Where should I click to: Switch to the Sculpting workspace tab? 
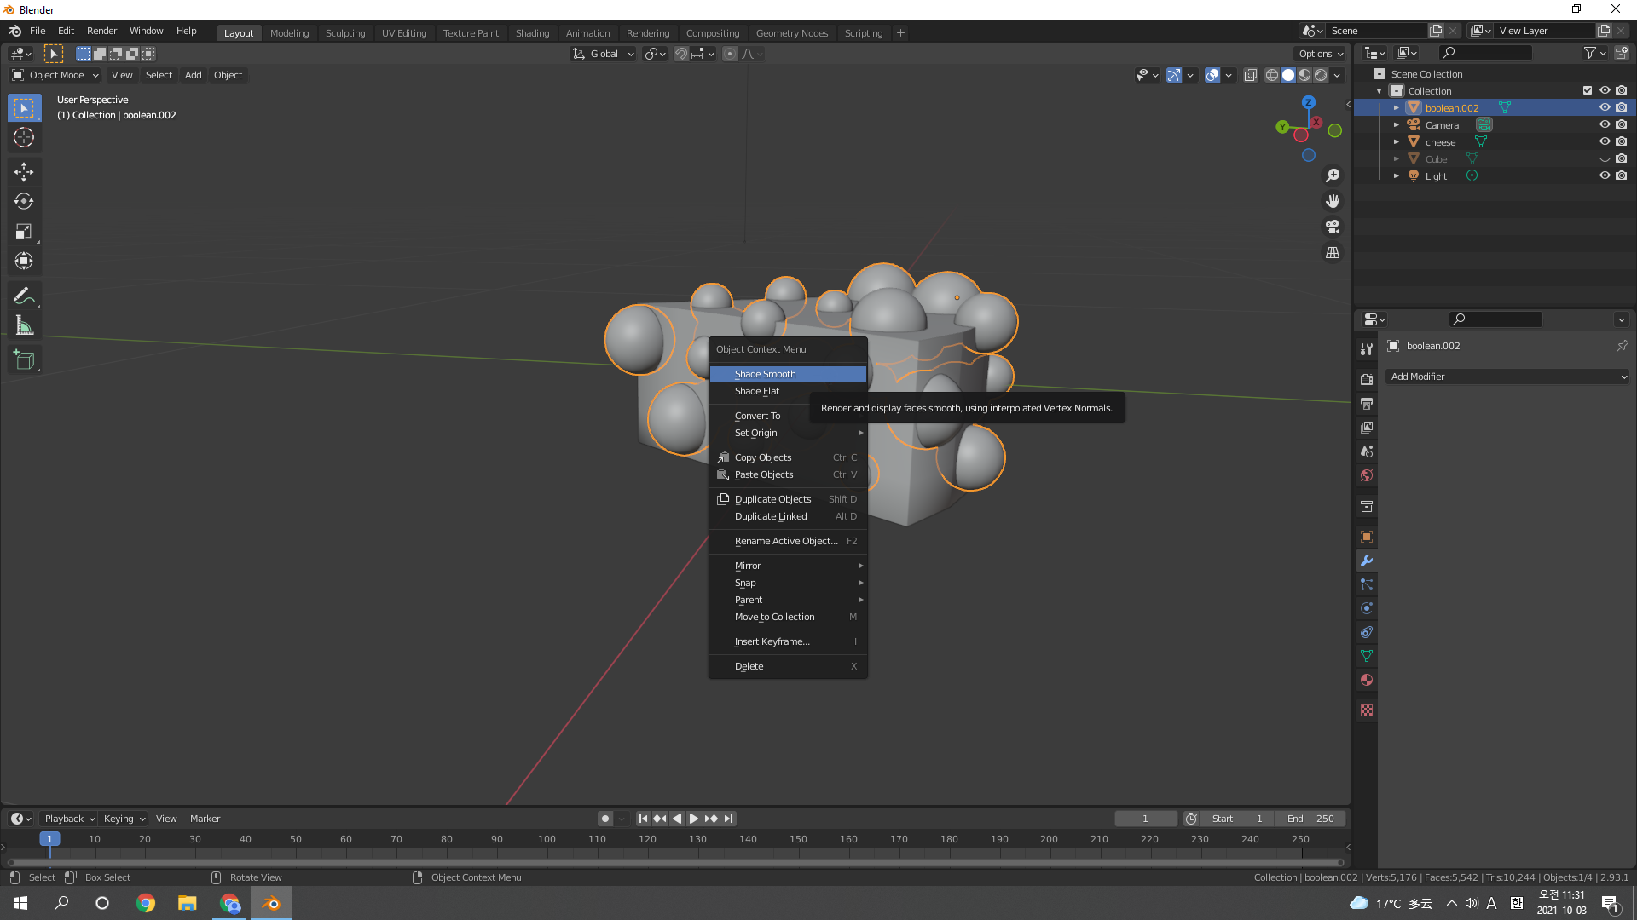point(344,33)
